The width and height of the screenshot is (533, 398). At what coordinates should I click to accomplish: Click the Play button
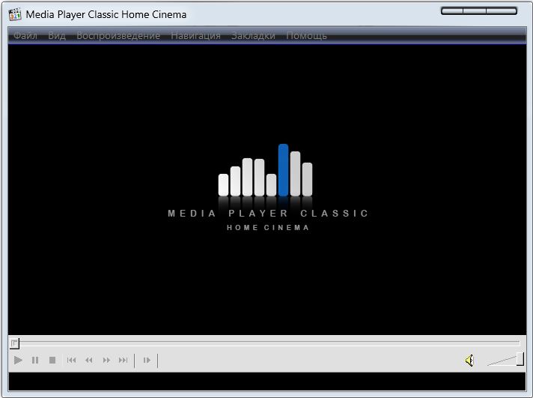[18, 360]
